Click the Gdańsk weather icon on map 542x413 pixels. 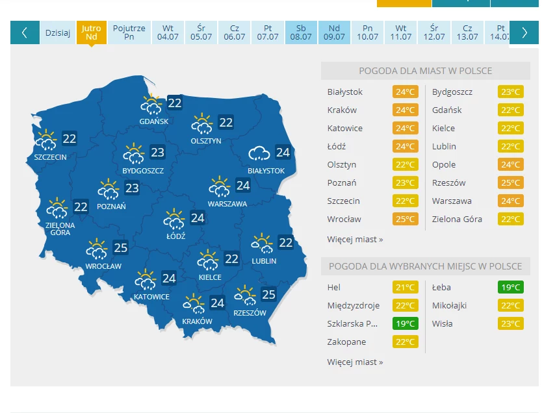151,105
